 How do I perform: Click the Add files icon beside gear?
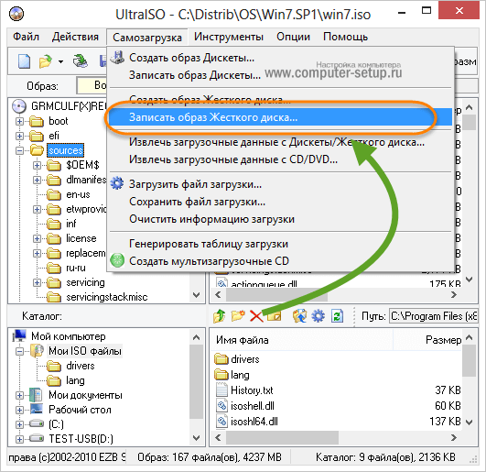299,316
